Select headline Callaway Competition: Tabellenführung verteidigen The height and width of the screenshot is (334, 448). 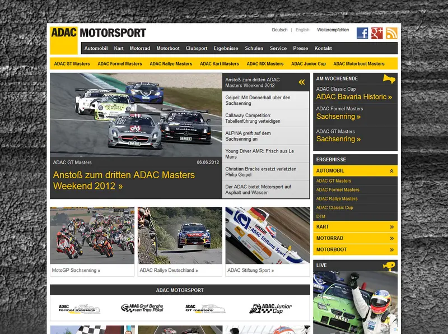click(265, 118)
